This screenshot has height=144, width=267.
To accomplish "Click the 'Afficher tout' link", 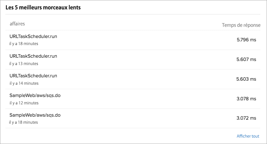I will 248,136.
